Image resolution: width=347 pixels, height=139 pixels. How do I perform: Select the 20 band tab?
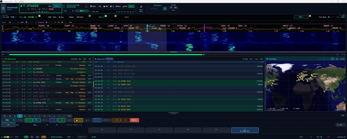coord(30,116)
